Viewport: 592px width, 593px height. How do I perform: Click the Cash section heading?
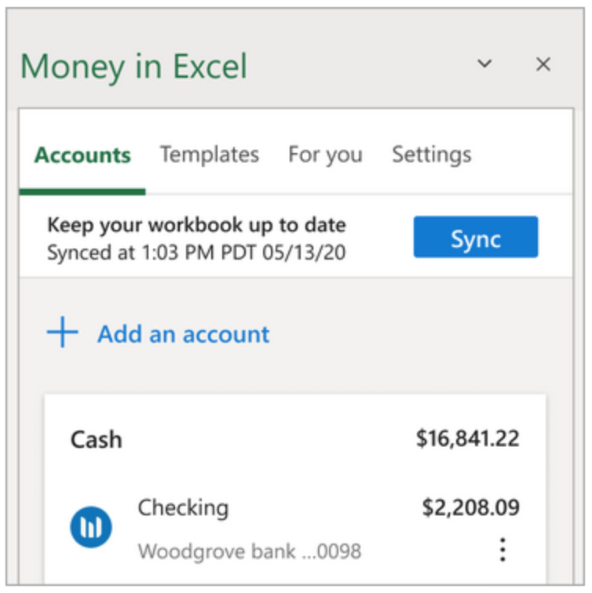point(96,439)
